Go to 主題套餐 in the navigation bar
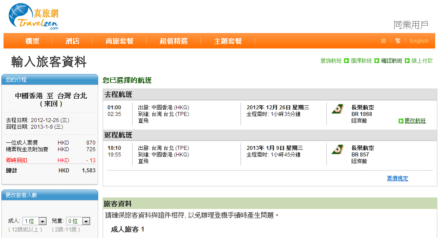The image size is (440, 238). 228,41
